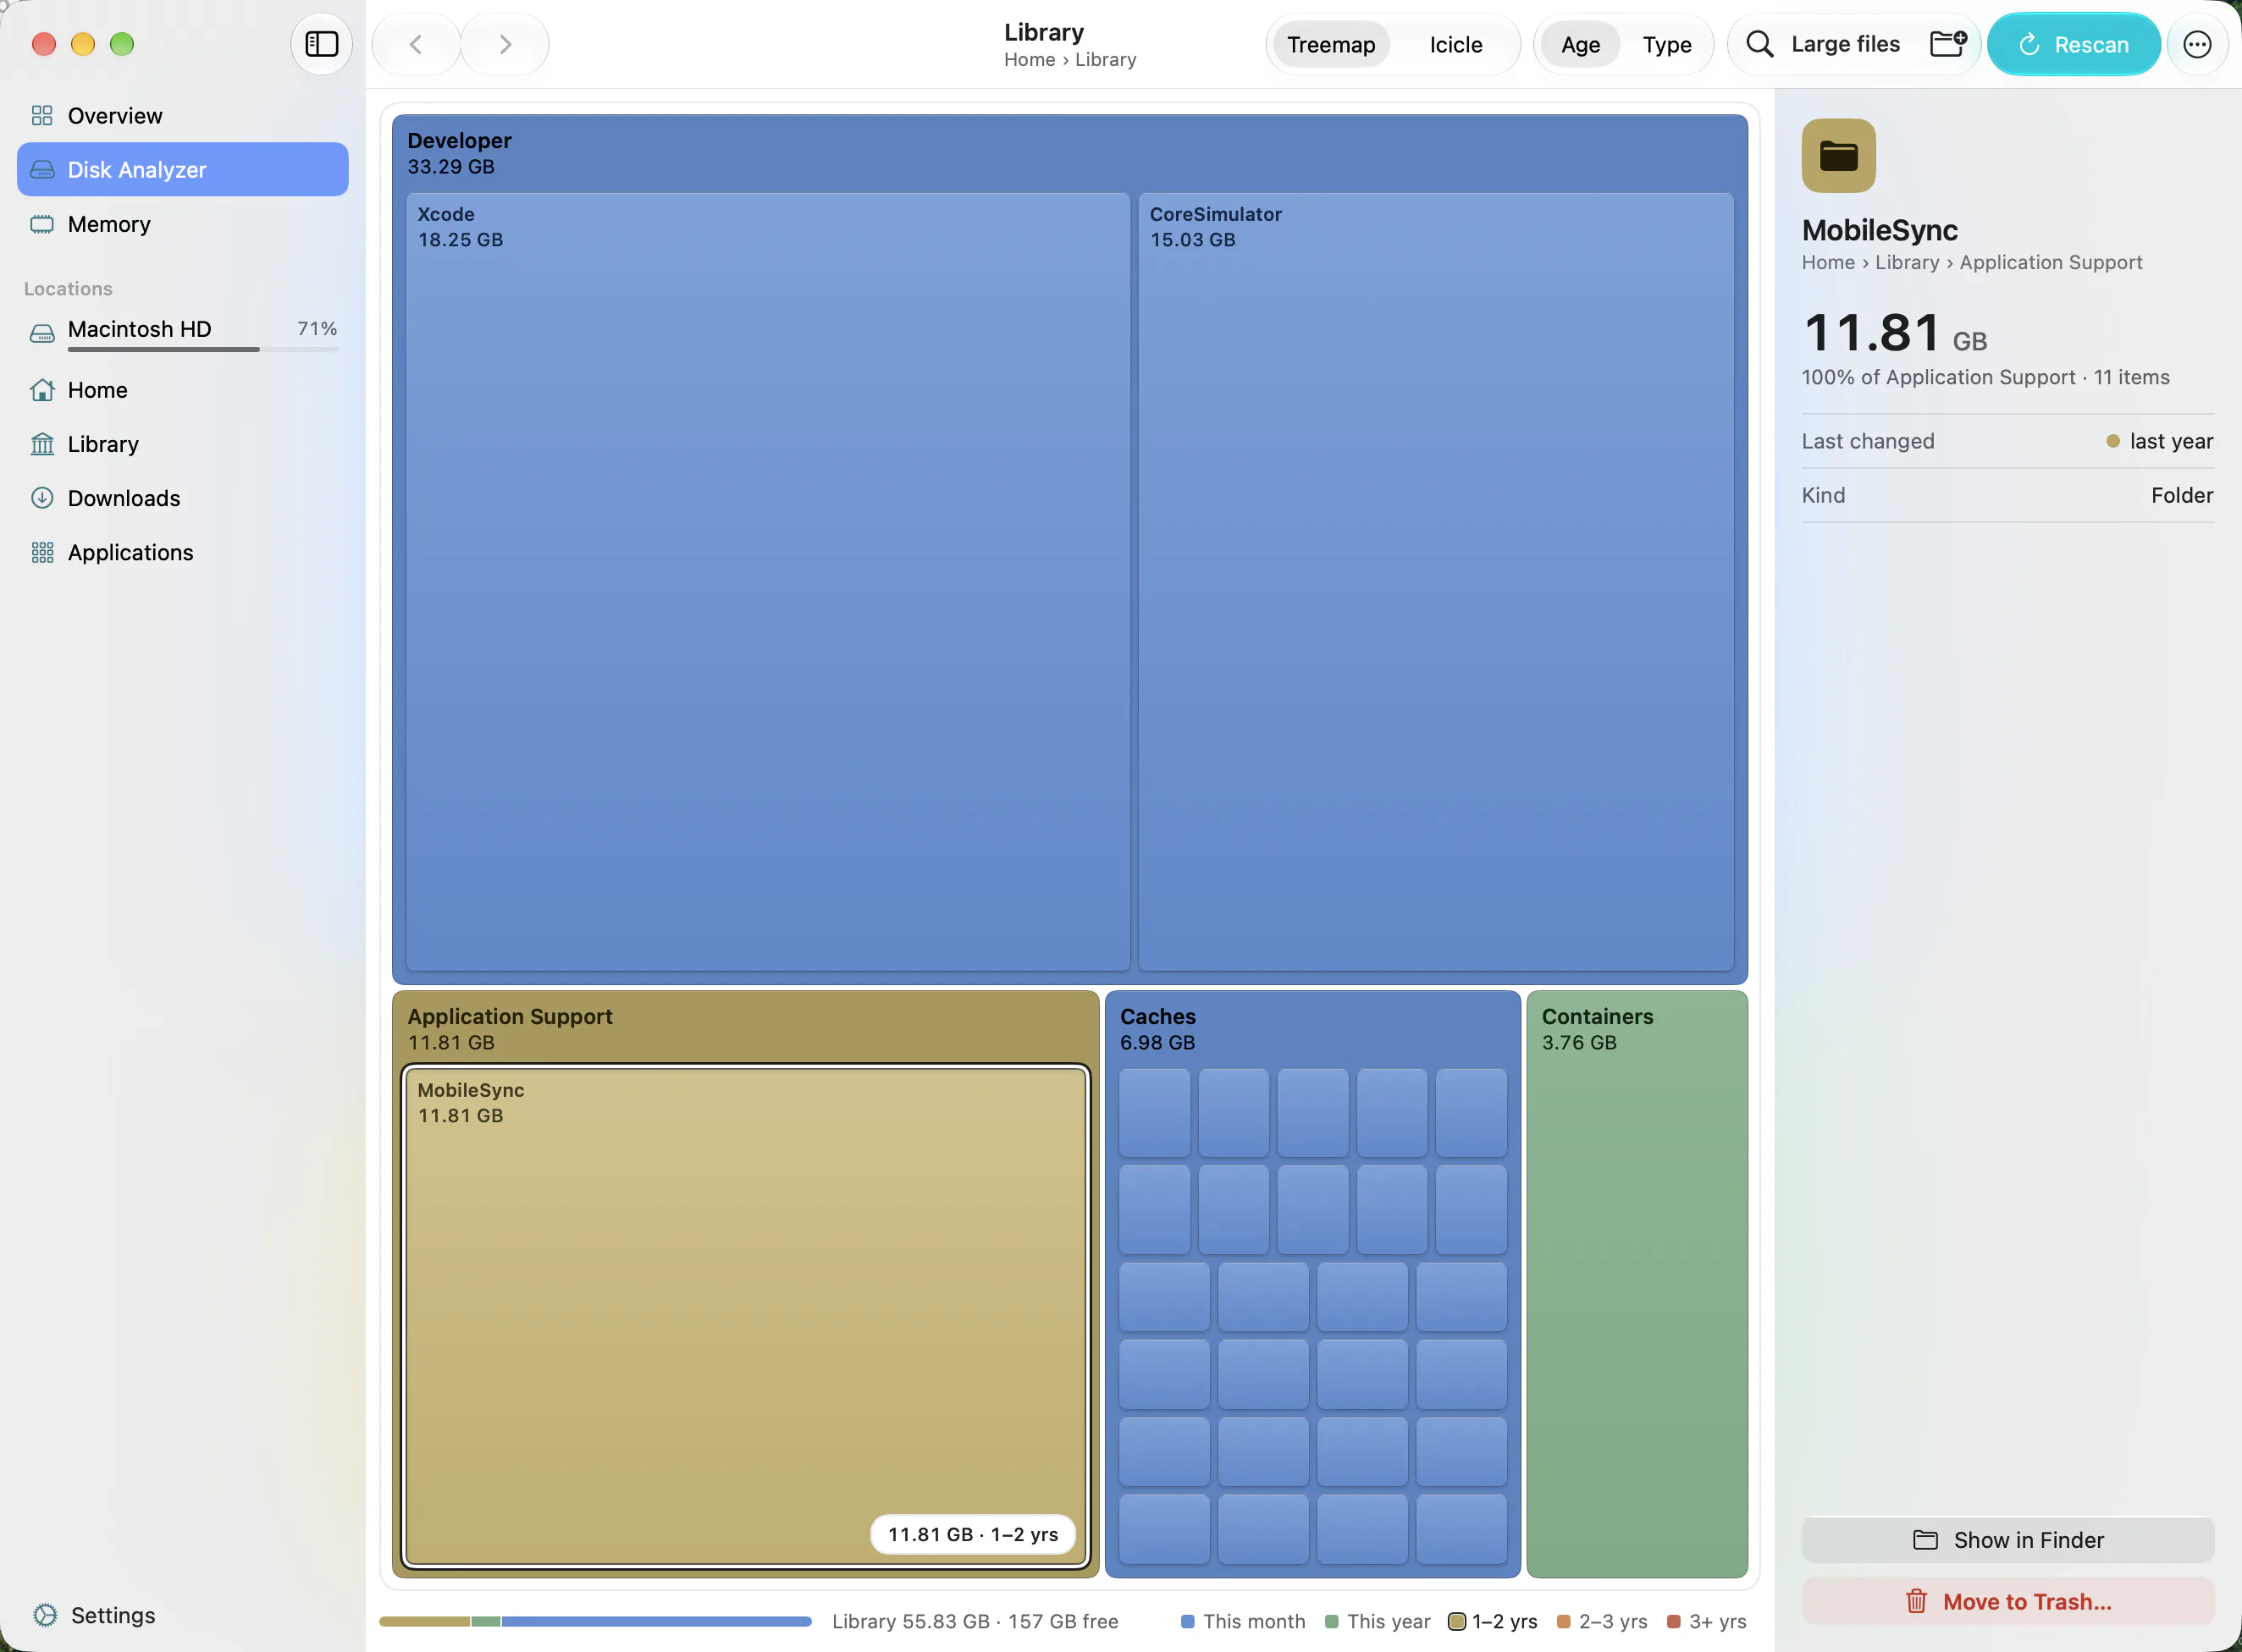
Task: Click the add folder icon
Action: (x=1948, y=44)
